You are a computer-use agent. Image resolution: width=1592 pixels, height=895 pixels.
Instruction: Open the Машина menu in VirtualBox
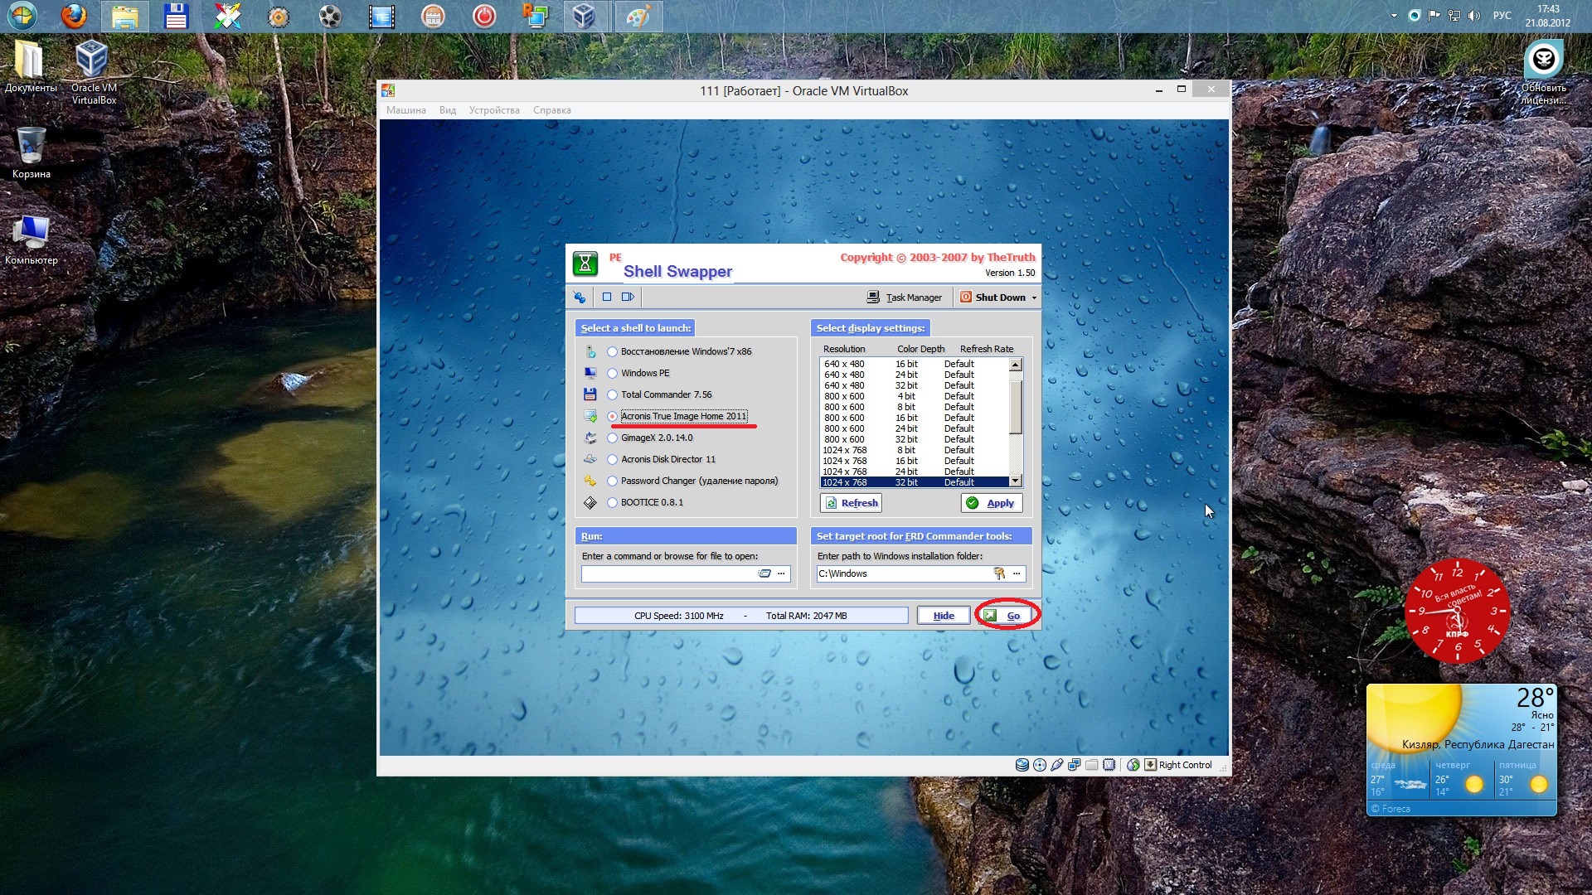pos(405,110)
